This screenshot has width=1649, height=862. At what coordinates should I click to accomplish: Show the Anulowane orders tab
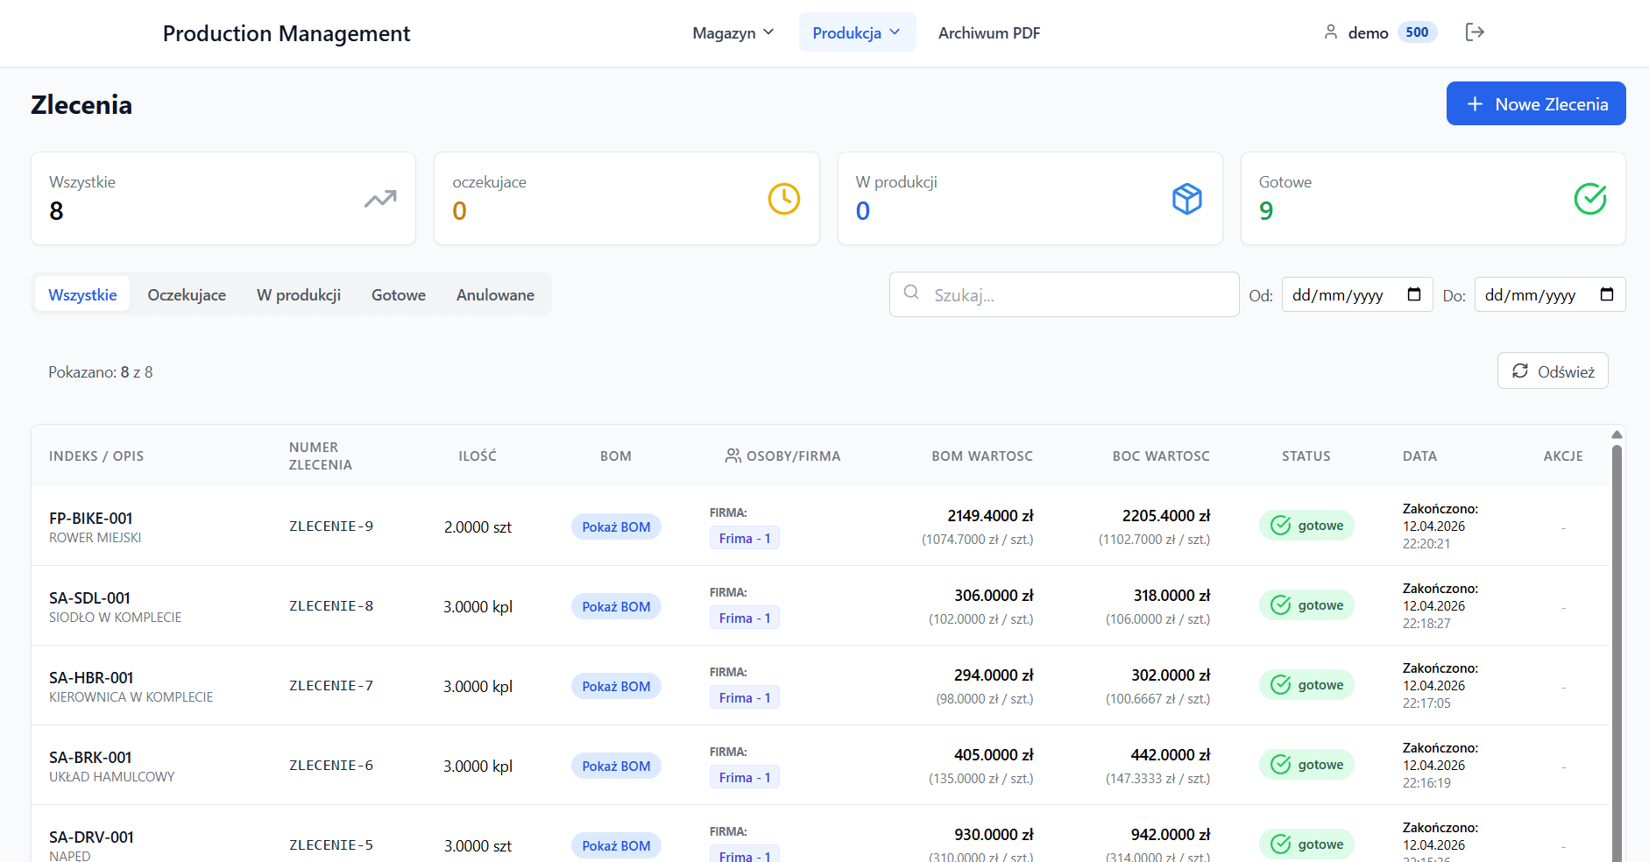tap(495, 294)
